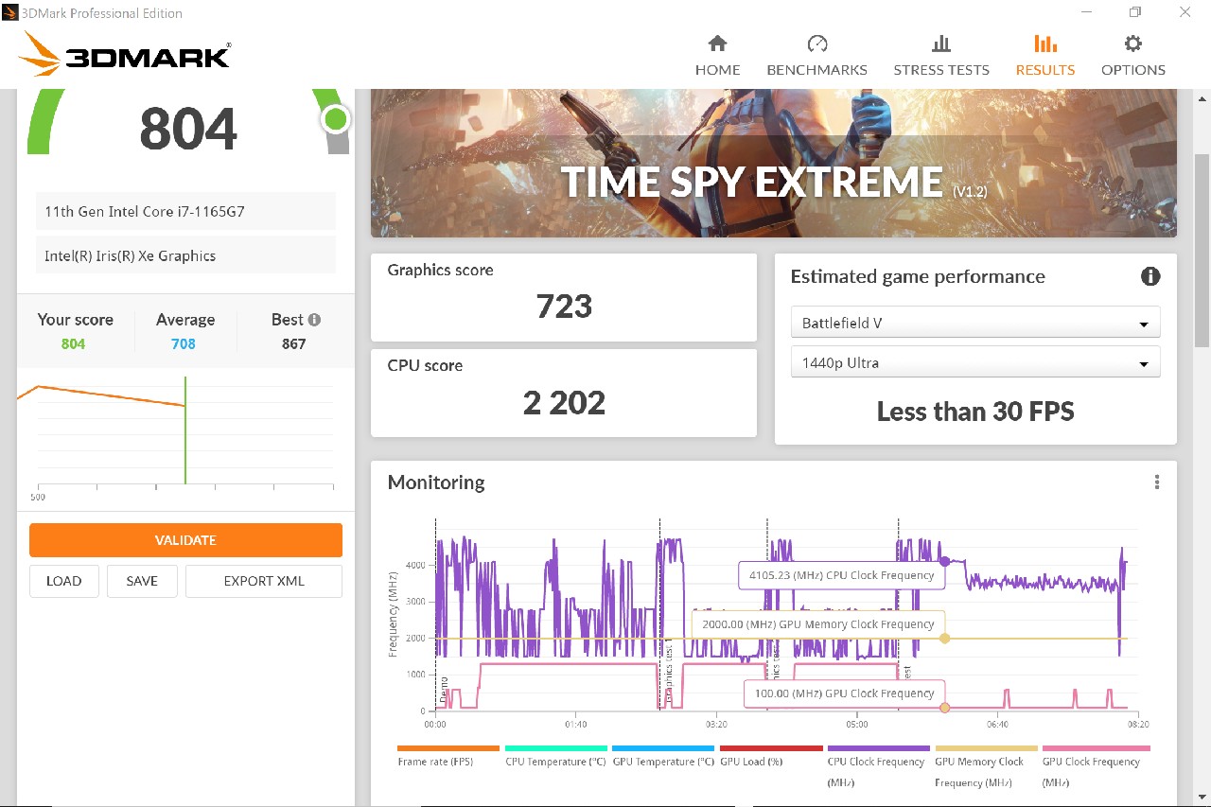Open the Monitoring three-dot menu
The width and height of the screenshot is (1211, 807).
[1157, 482]
